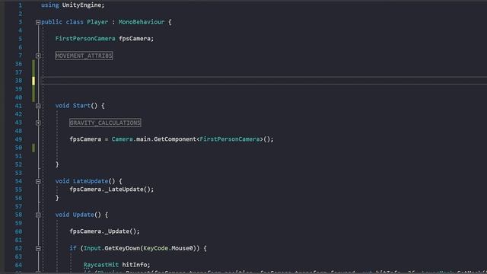The width and height of the screenshot is (487, 274).
Task: Click the 'fpsCamera;' field declaration
Action: pos(136,39)
